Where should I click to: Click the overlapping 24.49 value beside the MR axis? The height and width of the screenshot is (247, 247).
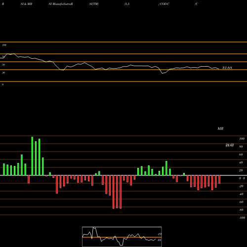[230, 145]
